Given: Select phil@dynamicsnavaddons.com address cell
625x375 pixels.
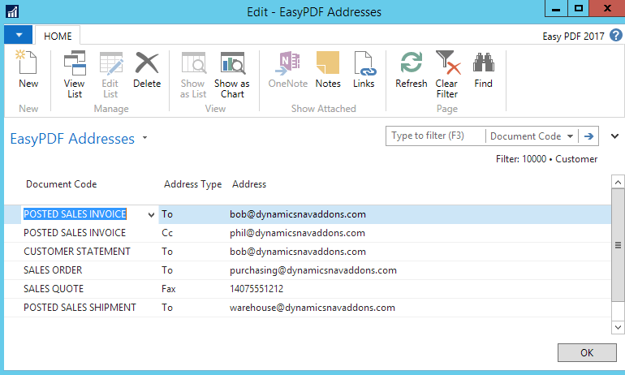Looking at the screenshot, I should click(297, 233).
